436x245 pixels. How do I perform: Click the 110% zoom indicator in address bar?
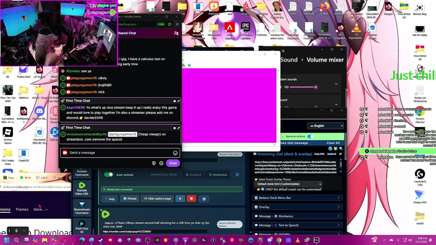pyautogui.click(x=161, y=24)
